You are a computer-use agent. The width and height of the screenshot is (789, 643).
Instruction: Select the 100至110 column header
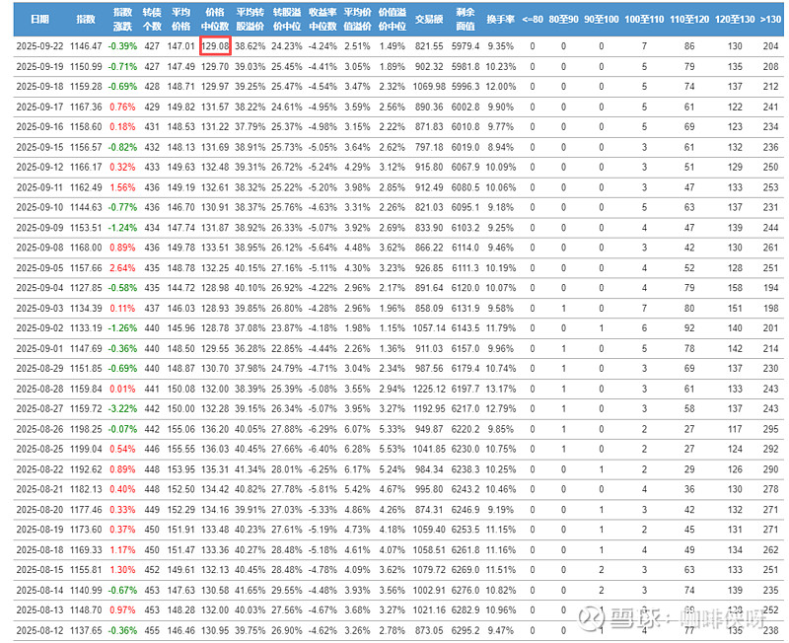pyautogui.click(x=643, y=19)
